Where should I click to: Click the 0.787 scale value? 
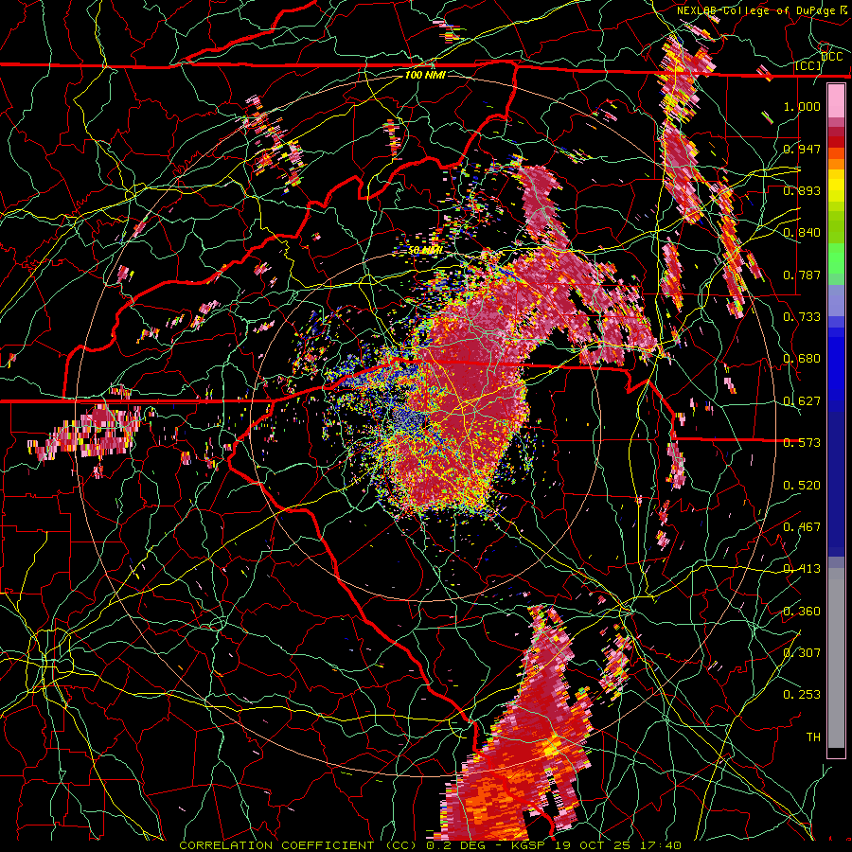click(802, 275)
